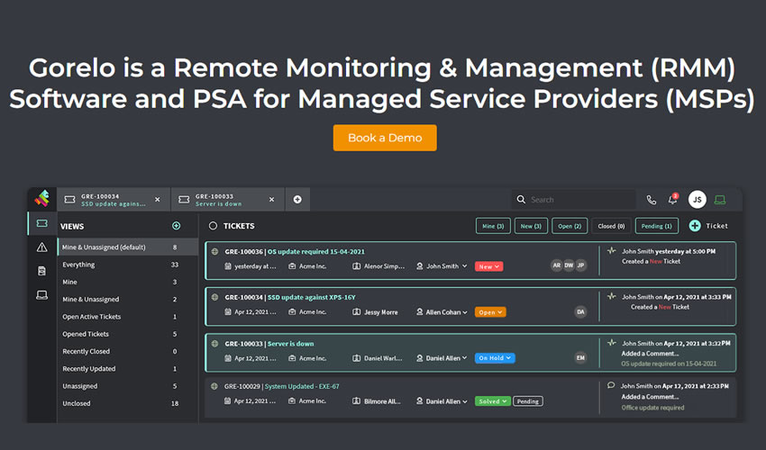766x450 pixels.
Task: Open the documents icon in sidebar
Action: (x=42, y=271)
